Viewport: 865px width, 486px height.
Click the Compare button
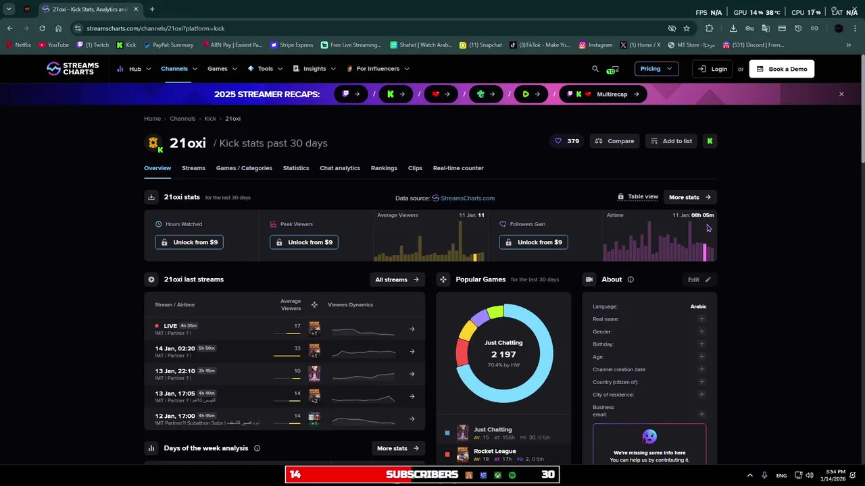pyautogui.click(x=614, y=141)
